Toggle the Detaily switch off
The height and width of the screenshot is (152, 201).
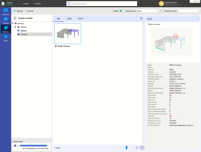tap(121, 11)
